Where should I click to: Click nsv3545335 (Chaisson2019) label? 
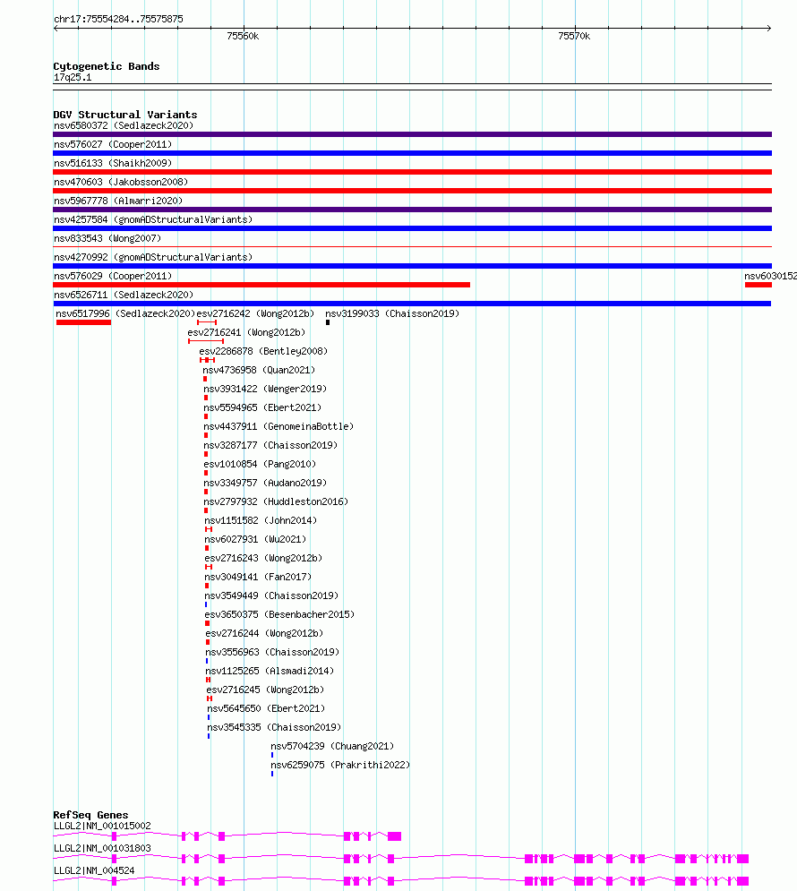coord(274,726)
